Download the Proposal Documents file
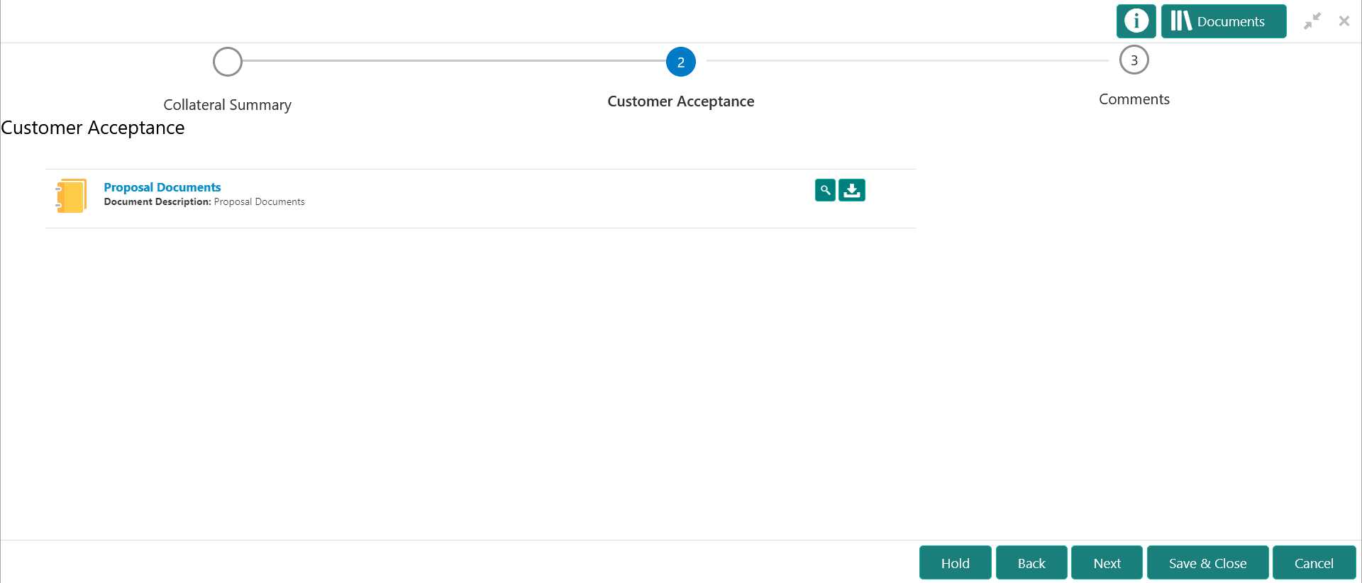The image size is (1362, 583). tap(851, 190)
